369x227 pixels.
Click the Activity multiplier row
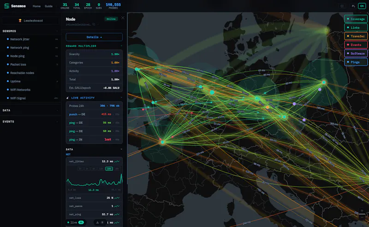pos(94,71)
